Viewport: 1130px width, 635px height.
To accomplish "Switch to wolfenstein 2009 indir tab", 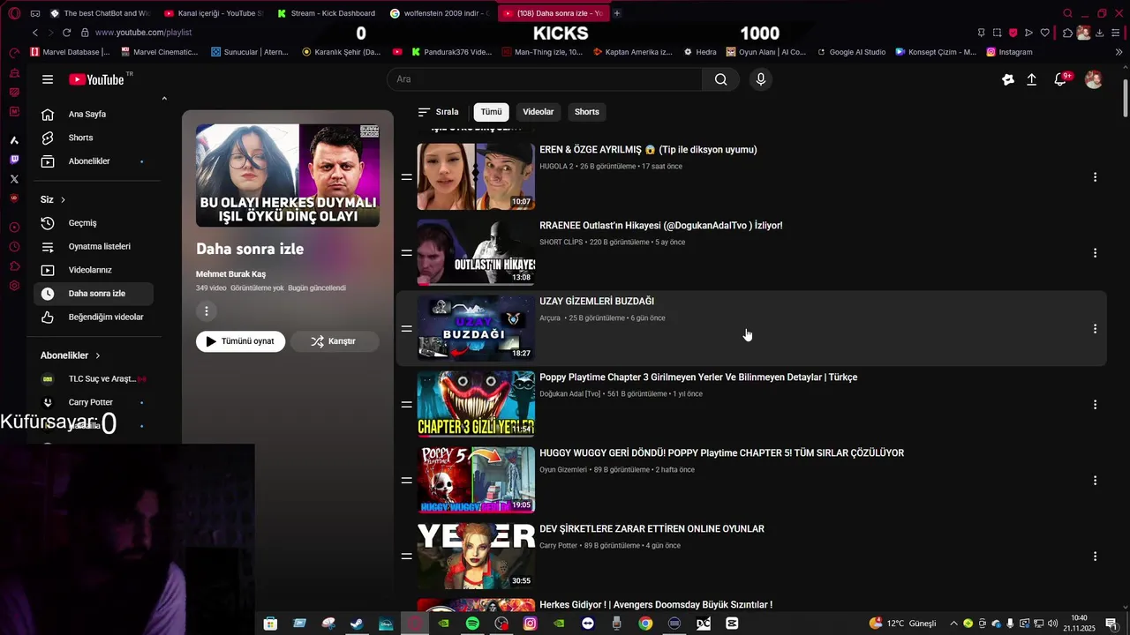I will coord(438,13).
